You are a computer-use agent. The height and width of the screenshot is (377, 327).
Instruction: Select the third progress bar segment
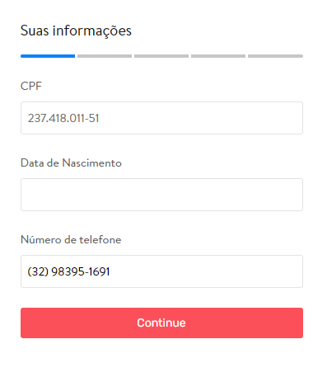pyautogui.click(x=161, y=56)
